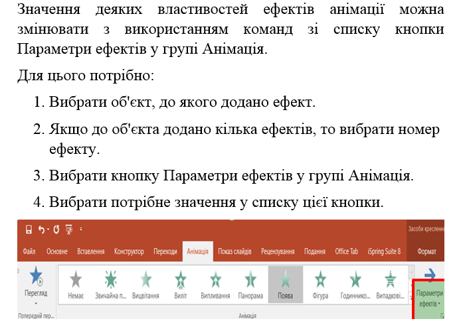
Task: Click list item 'Вибрати кнопку Параметри ефектів'
Action: pos(231,176)
